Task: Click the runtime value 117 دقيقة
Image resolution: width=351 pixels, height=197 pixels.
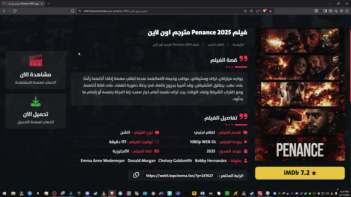Action: (x=118, y=142)
